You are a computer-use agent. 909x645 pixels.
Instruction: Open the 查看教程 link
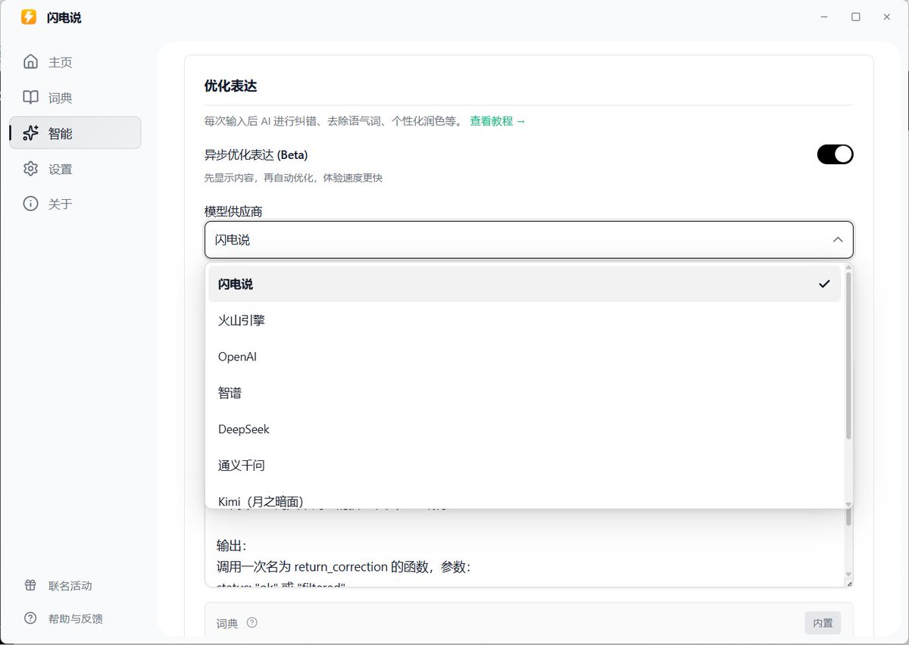tap(497, 121)
